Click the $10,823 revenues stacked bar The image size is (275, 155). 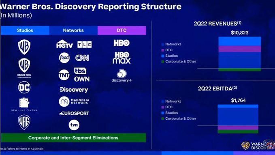coord(240,54)
